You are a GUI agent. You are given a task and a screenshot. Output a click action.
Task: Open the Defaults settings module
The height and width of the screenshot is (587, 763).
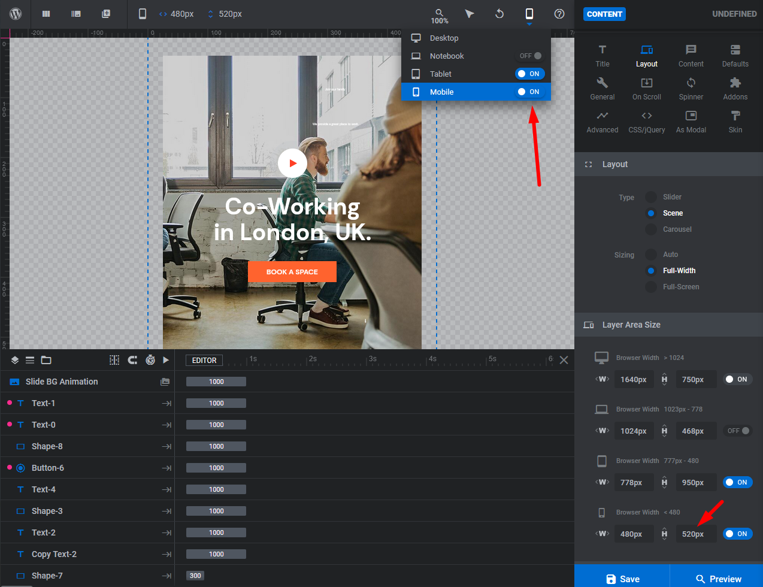[x=735, y=56]
